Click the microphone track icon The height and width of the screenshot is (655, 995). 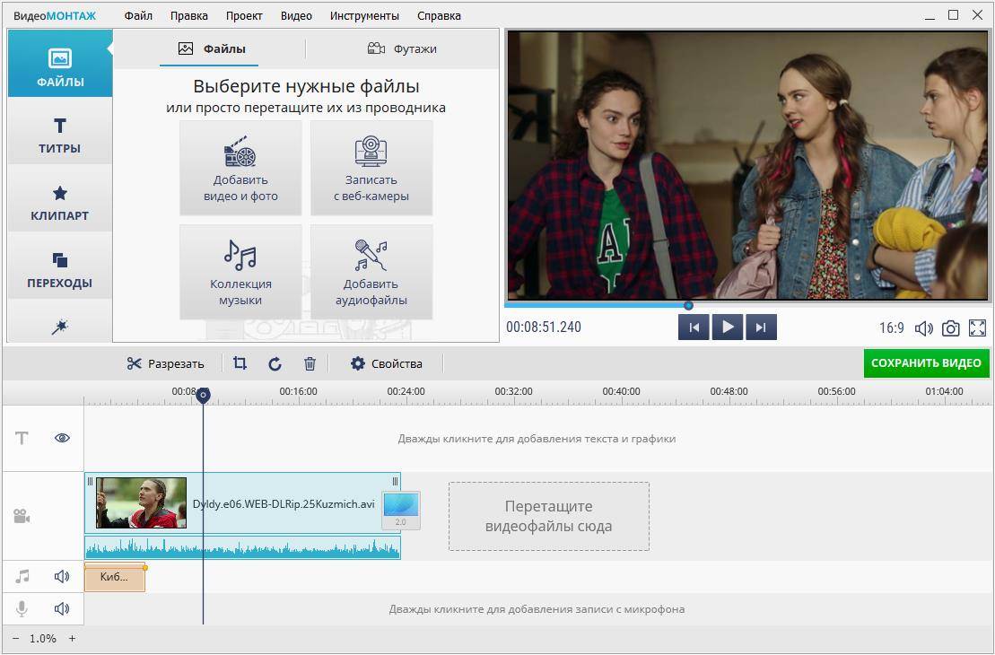(22, 608)
